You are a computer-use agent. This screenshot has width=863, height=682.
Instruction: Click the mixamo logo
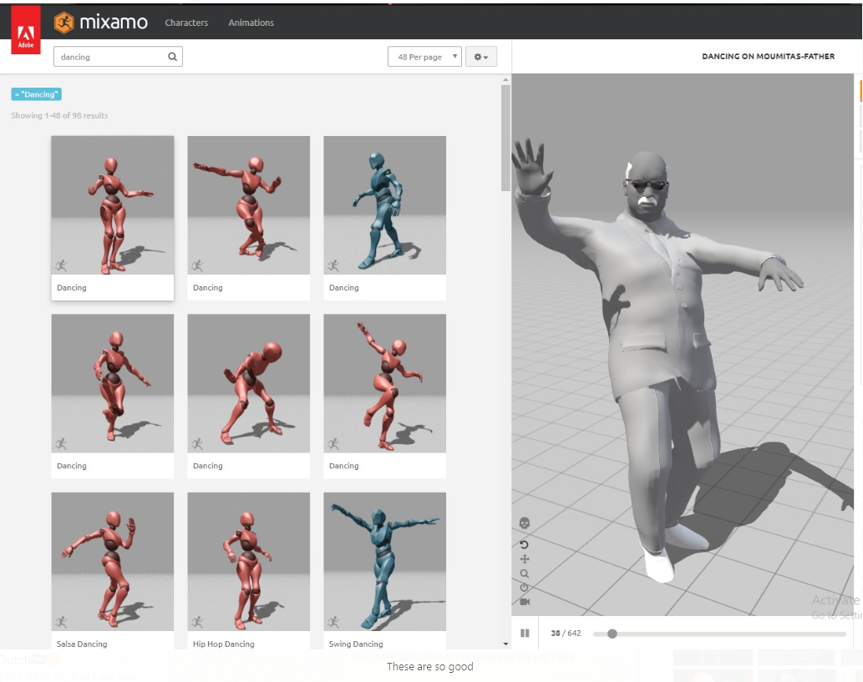(101, 23)
